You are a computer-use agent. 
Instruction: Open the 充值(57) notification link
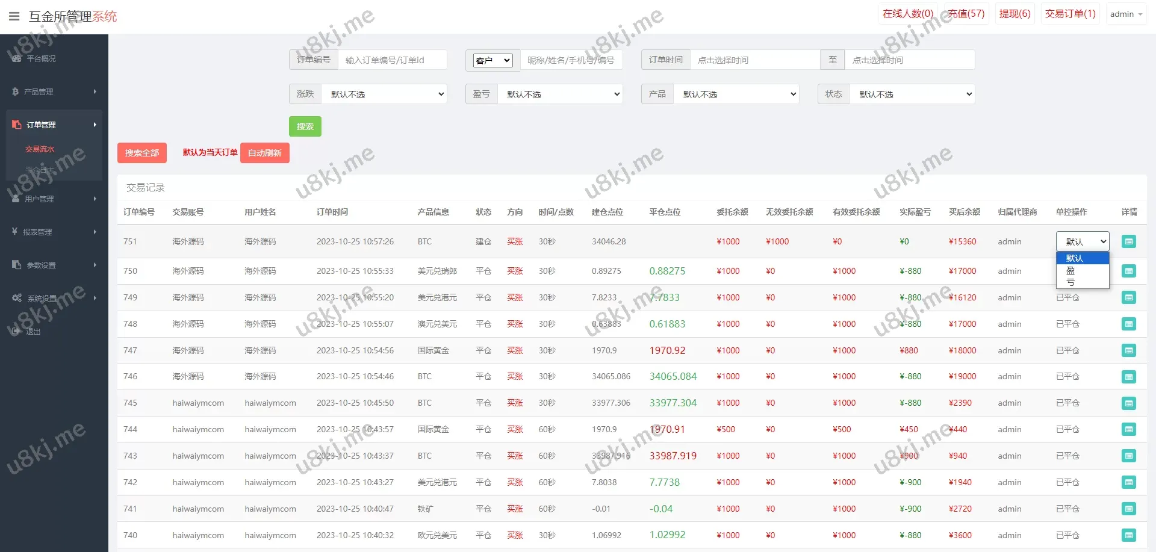[x=966, y=14]
